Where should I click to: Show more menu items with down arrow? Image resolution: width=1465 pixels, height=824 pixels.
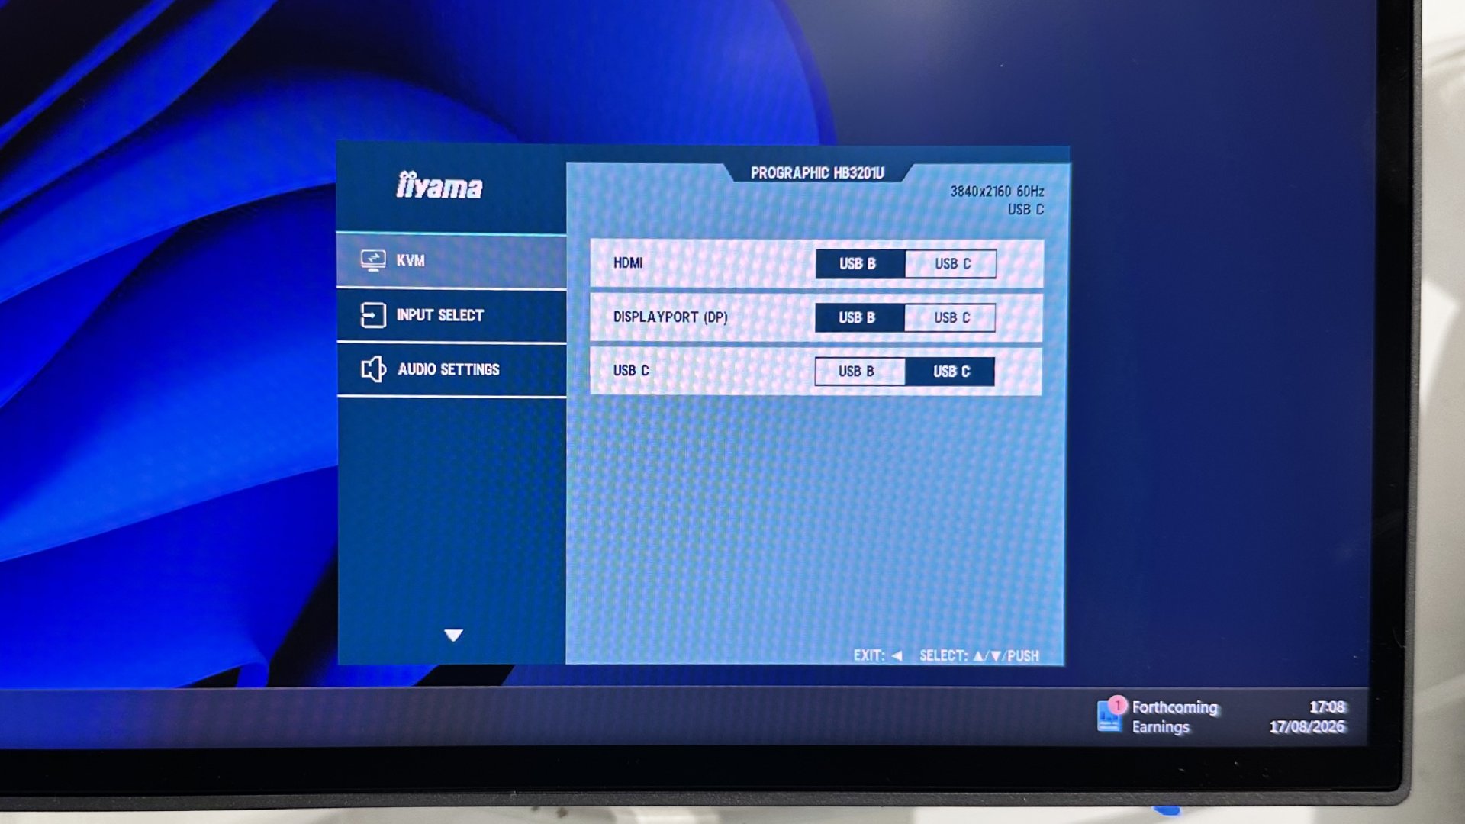(453, 635)
